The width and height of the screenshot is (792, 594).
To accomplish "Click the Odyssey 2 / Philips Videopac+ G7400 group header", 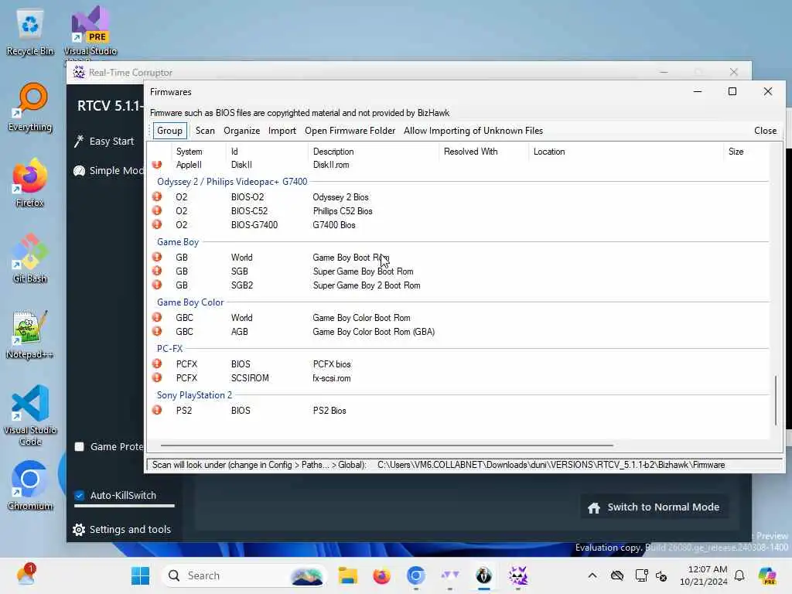I will click(232, 182).
